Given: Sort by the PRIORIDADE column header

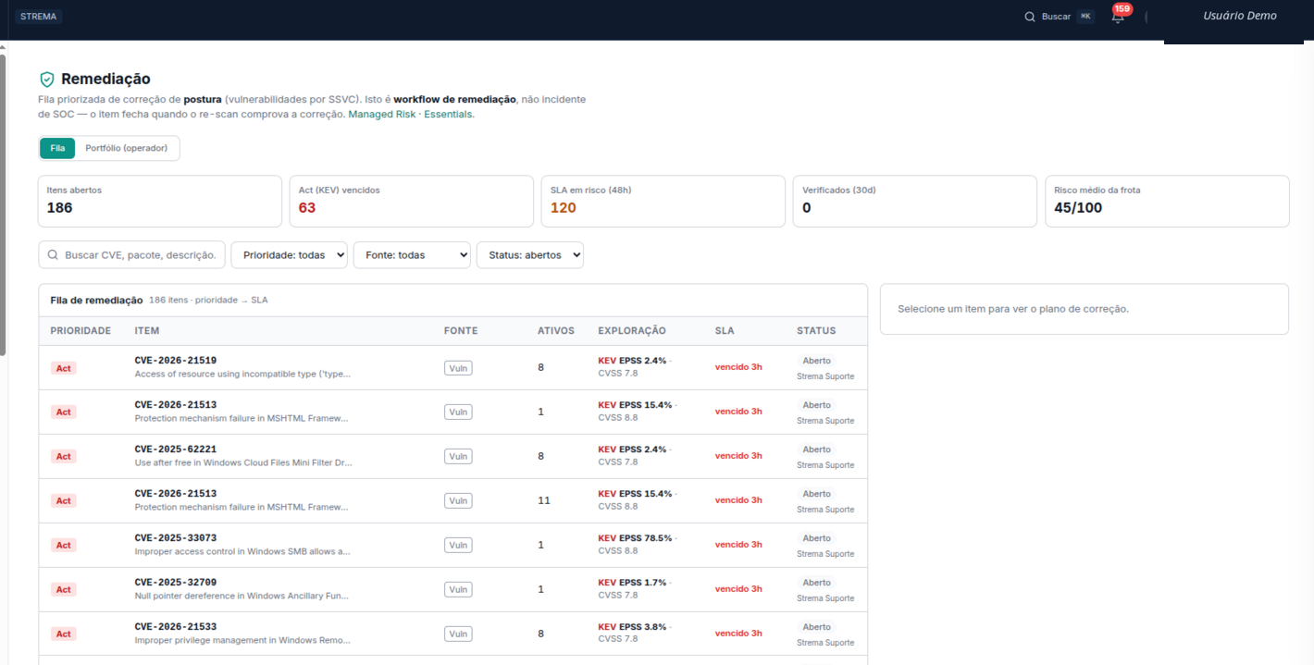Looking at the screenshot, I should pos(81,331).
